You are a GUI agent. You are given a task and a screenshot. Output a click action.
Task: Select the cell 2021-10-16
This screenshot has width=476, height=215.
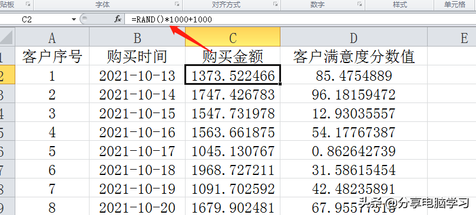pyautogui.click(x=137, y=132)
